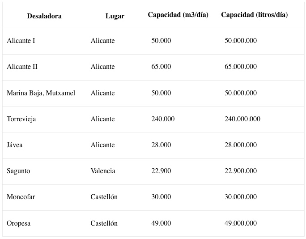Select Castellón in the Moncofar row
306x239 pixels.
104,197
